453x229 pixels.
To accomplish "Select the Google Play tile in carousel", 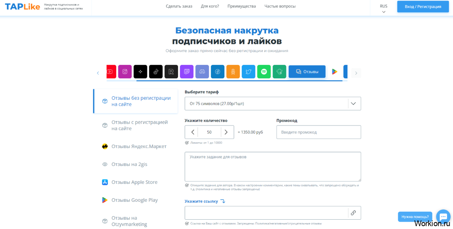I will click(x=334, y=72).
